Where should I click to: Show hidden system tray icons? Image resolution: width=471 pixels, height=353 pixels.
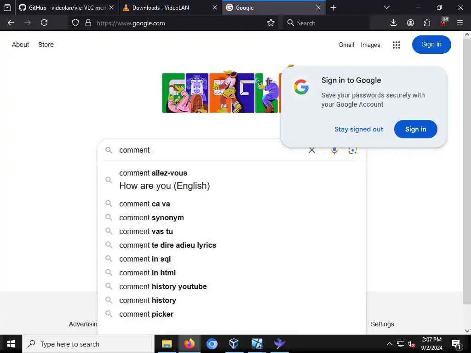point(389,344)
